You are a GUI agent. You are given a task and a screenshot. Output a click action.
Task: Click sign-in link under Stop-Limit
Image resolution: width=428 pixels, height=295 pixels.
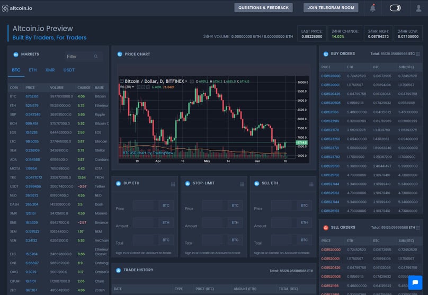[x=212, y=253]
